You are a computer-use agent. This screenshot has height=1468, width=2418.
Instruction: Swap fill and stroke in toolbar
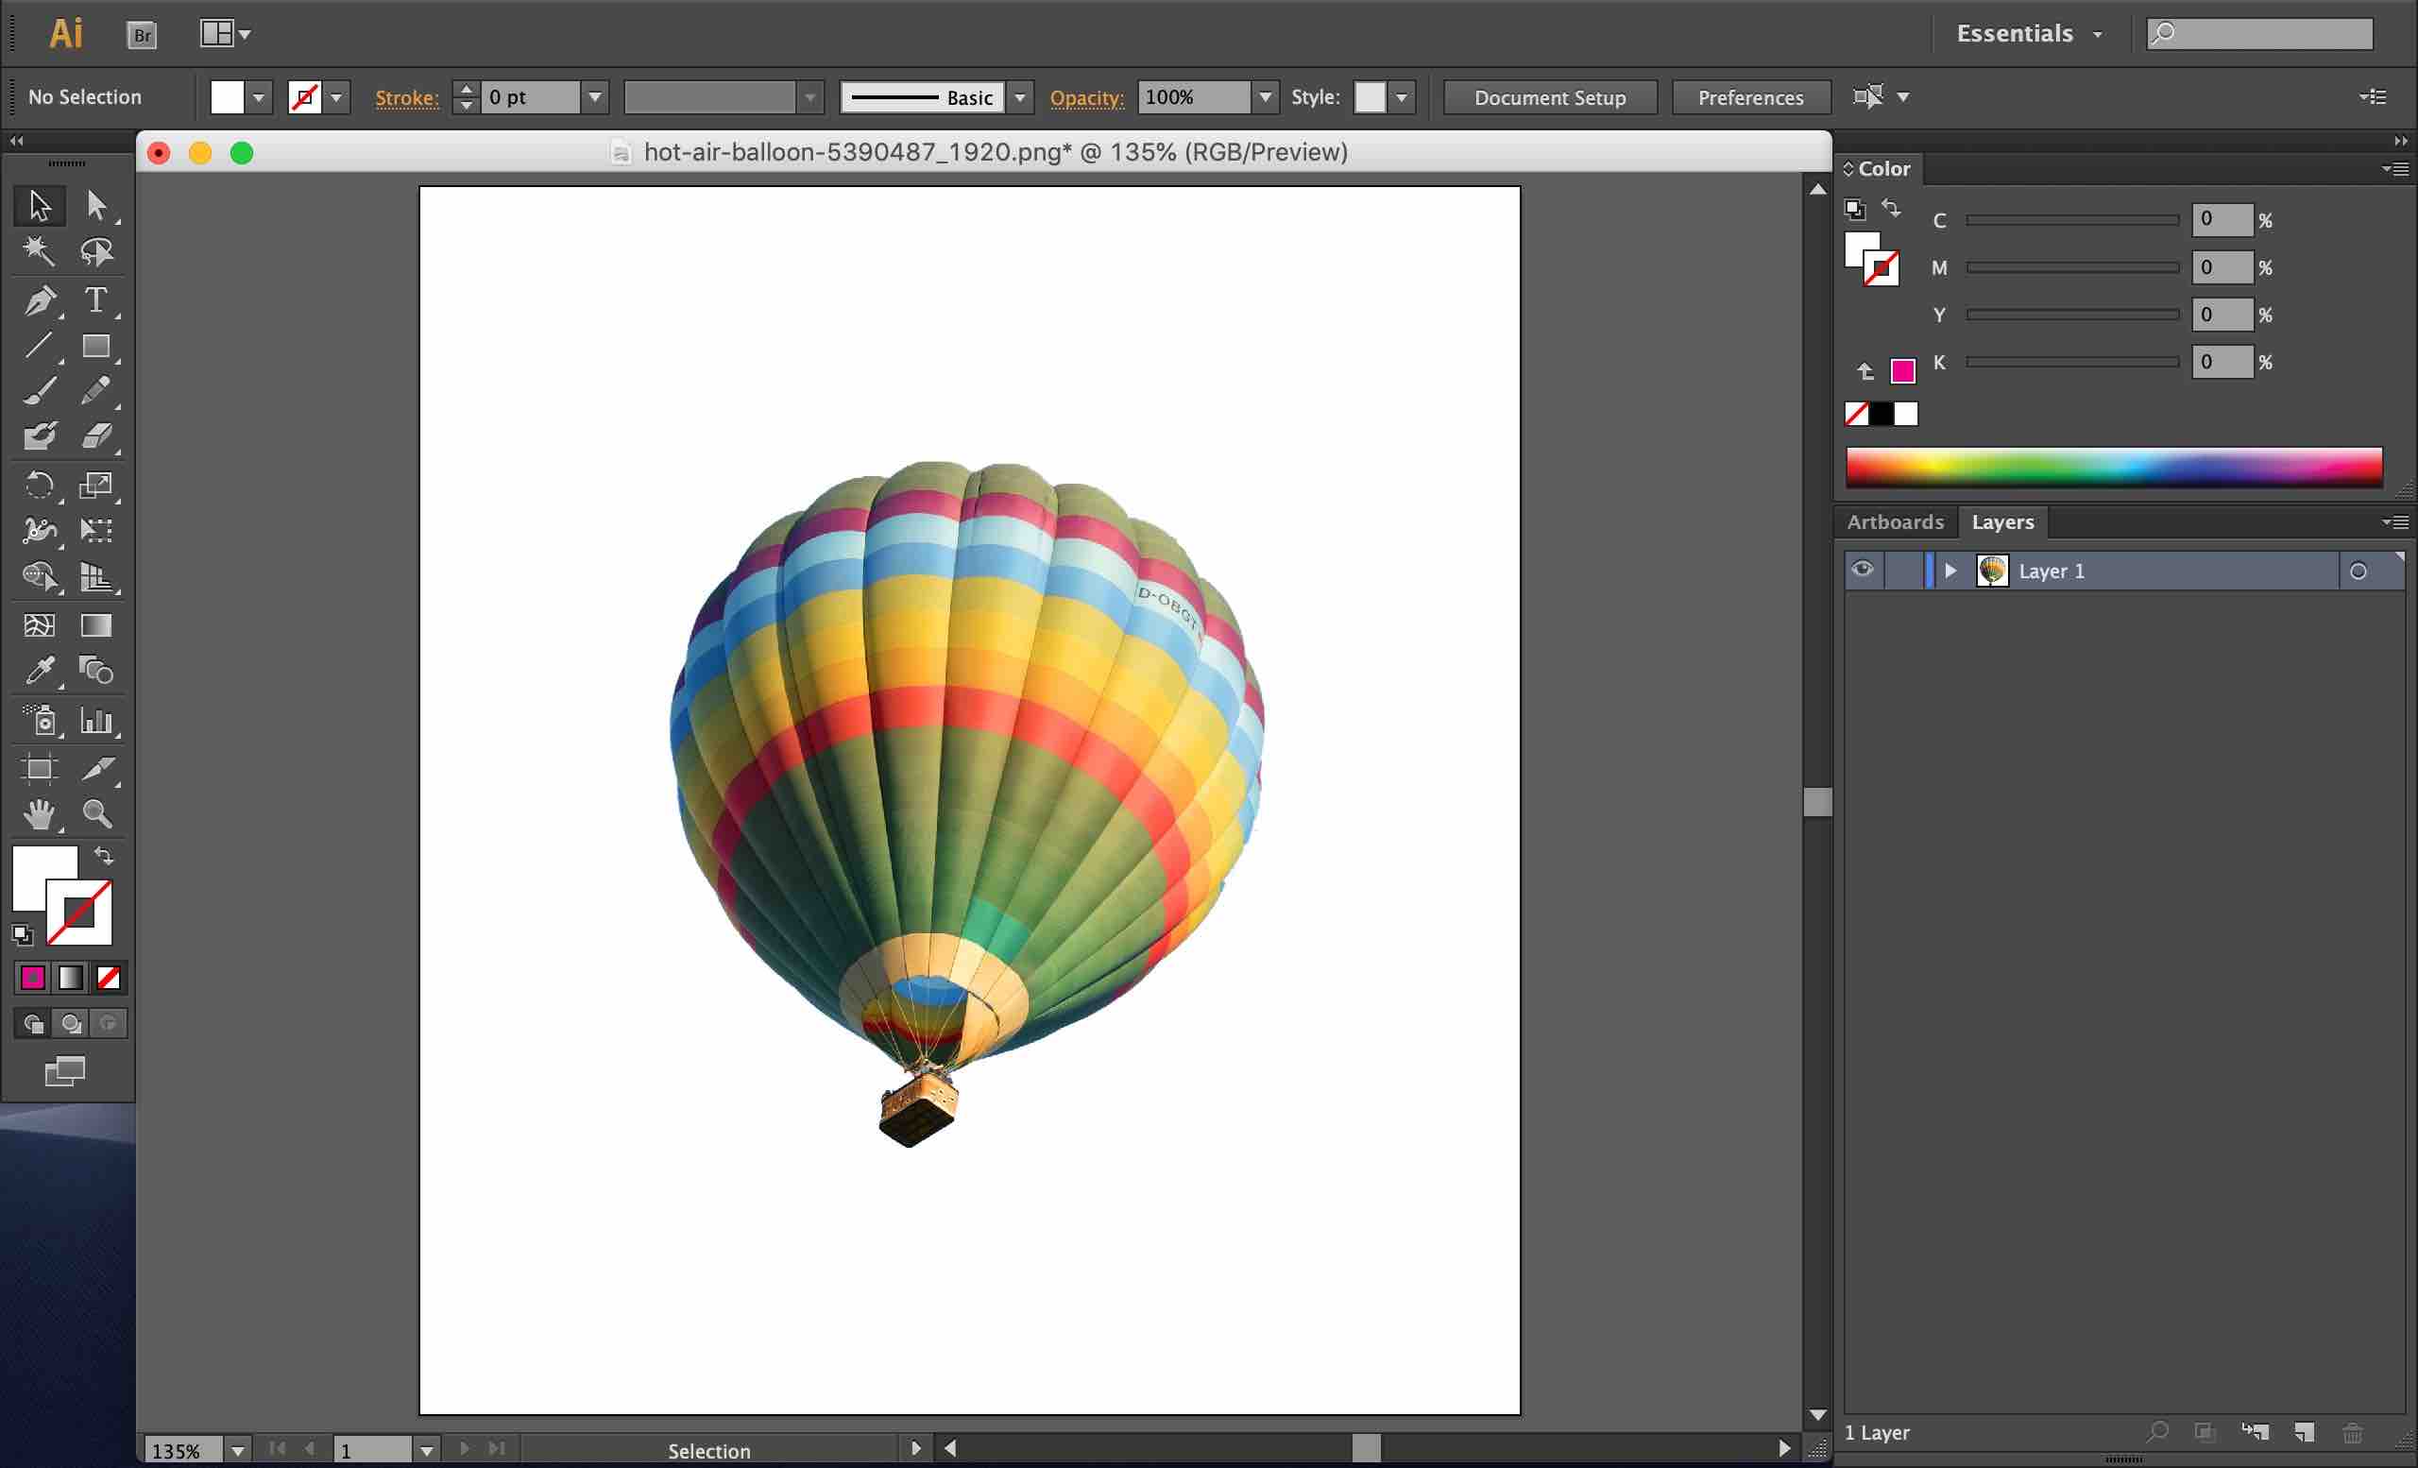coord(104,856)
